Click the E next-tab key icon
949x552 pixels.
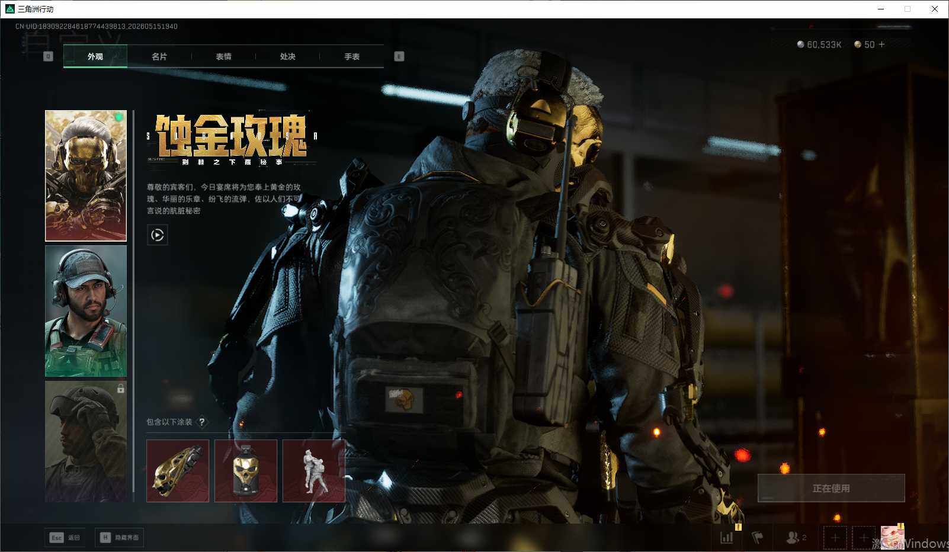click(x=399, y=56)
